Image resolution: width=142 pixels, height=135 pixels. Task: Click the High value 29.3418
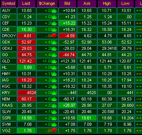click(107, 48)
